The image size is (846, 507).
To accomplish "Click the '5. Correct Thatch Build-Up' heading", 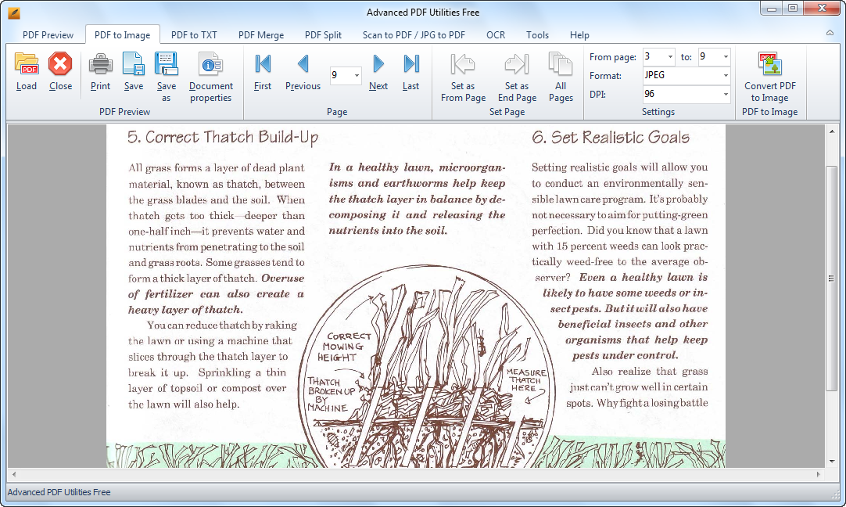I will click(223, 137).
